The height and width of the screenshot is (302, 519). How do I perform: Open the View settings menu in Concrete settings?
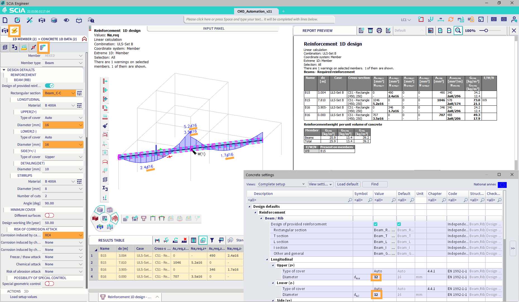coord(320,184)
